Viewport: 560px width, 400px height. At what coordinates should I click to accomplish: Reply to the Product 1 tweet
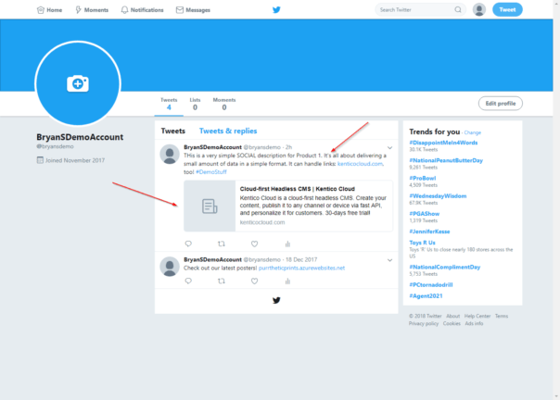coord(188,244)
